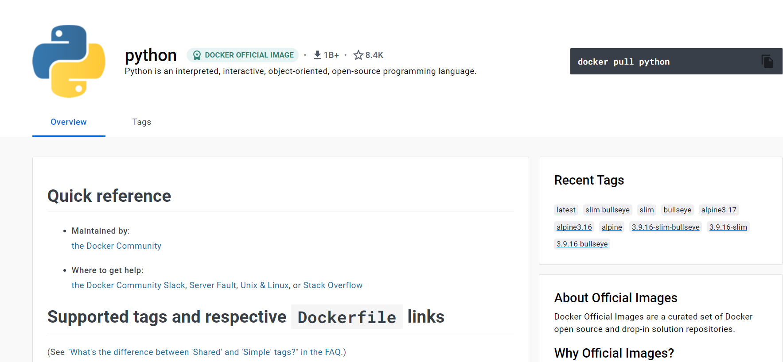This screenshot has width=783, height=362.
Task: Open the Stack Overflow link
Action: tap(333, 285)
